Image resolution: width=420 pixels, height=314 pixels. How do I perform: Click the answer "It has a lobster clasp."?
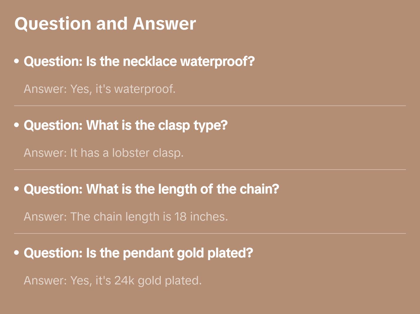(x=104, y=153)
